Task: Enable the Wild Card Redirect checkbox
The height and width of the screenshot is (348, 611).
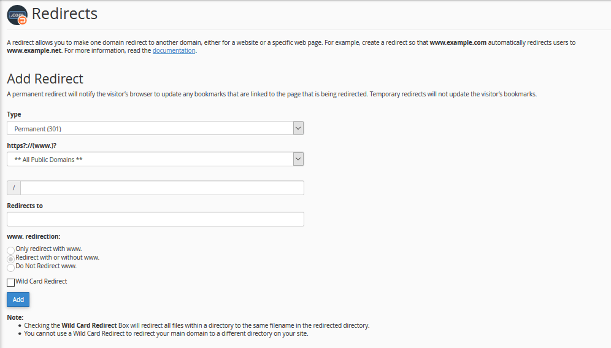Action: (10, 282)
